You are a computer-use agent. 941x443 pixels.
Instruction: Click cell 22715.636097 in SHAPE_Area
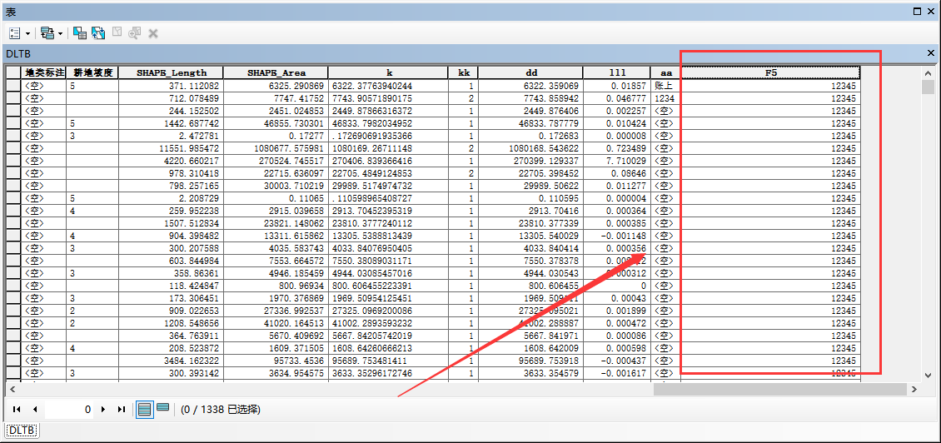276,173
